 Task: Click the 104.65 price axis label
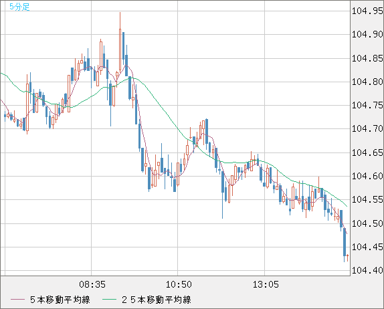click(367, 152)
